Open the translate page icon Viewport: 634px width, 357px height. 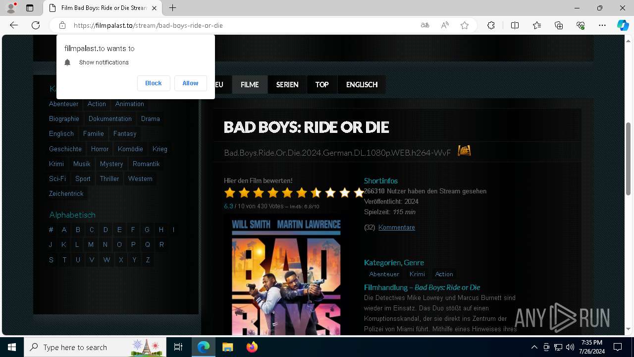pyautogui.click(x=425, y=25)
